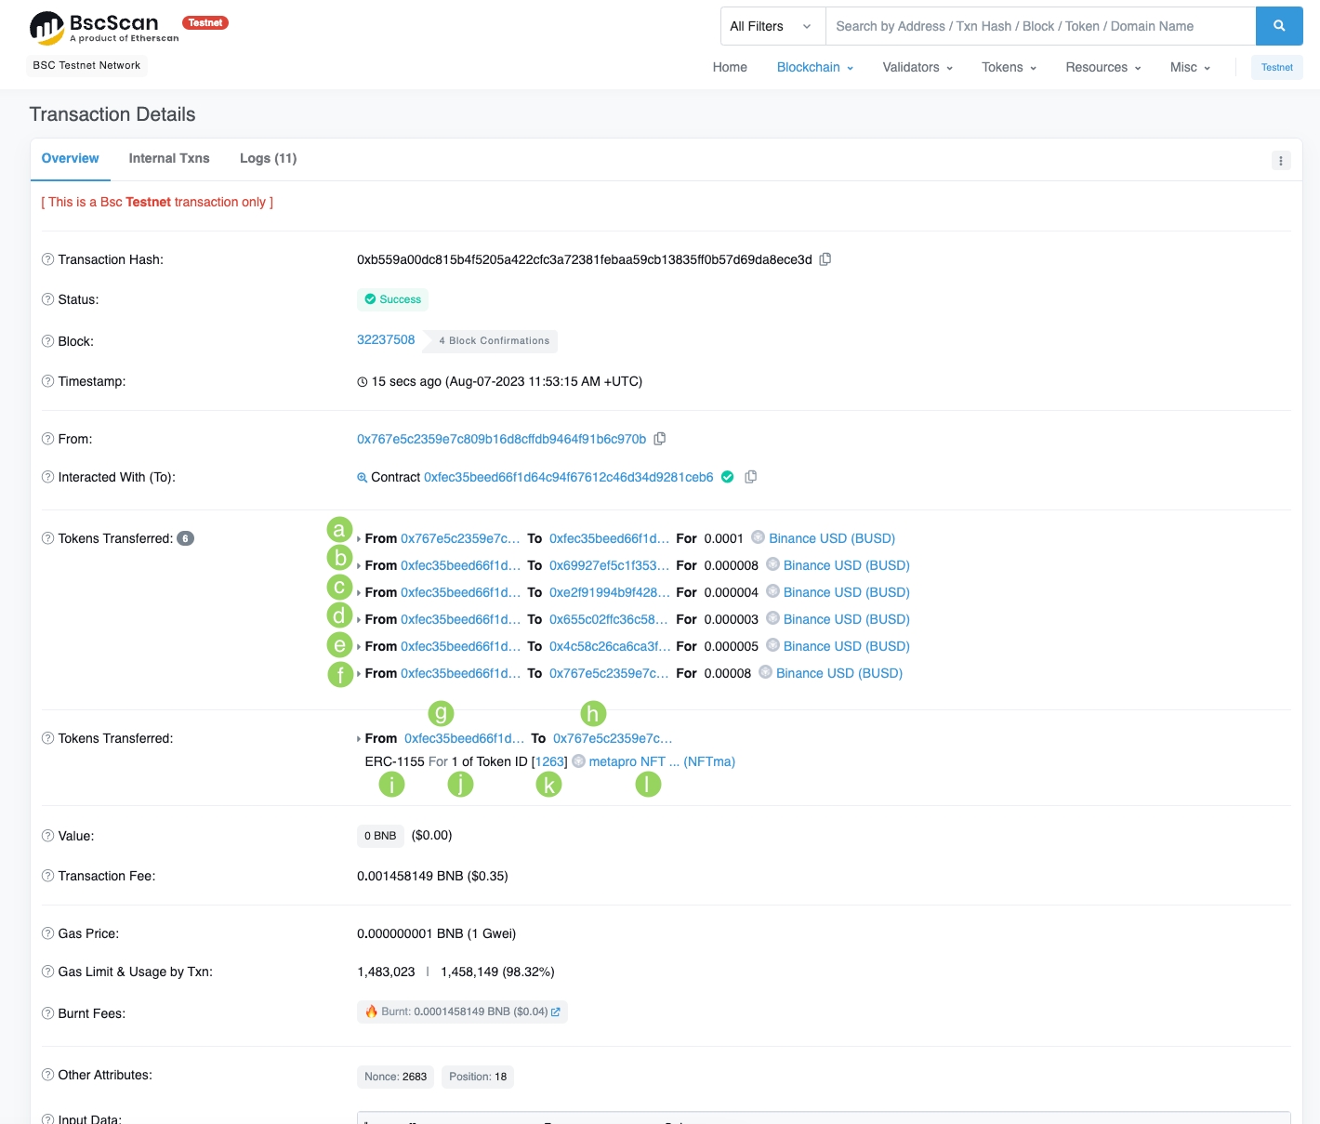Expand the Validators menu
The height and width of the screenshot is (1124, 1320).
(917, 67)
